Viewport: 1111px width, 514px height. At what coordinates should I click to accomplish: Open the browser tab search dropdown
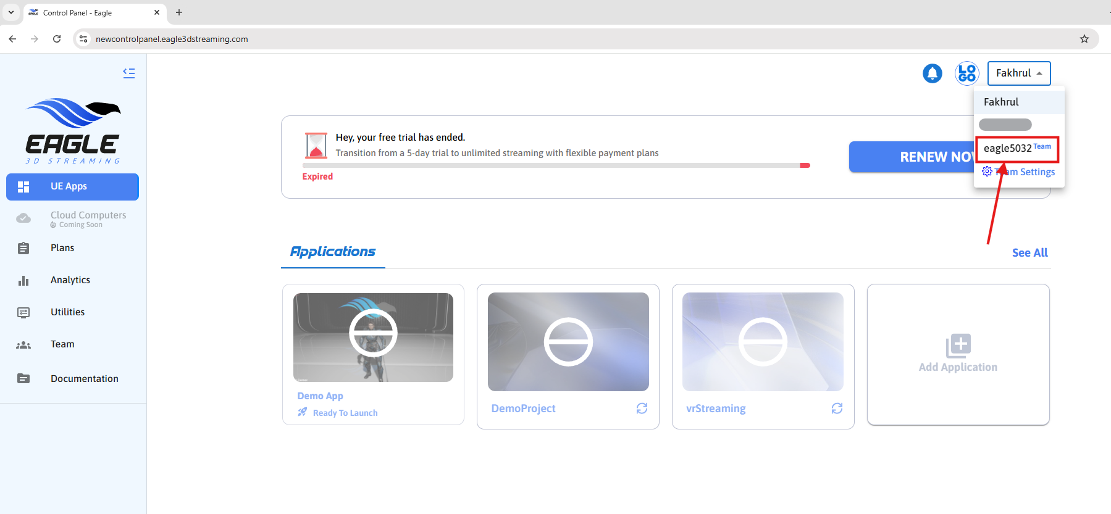tap(11, 12)
